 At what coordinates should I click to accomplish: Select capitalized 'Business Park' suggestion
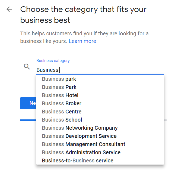[100, 87]
